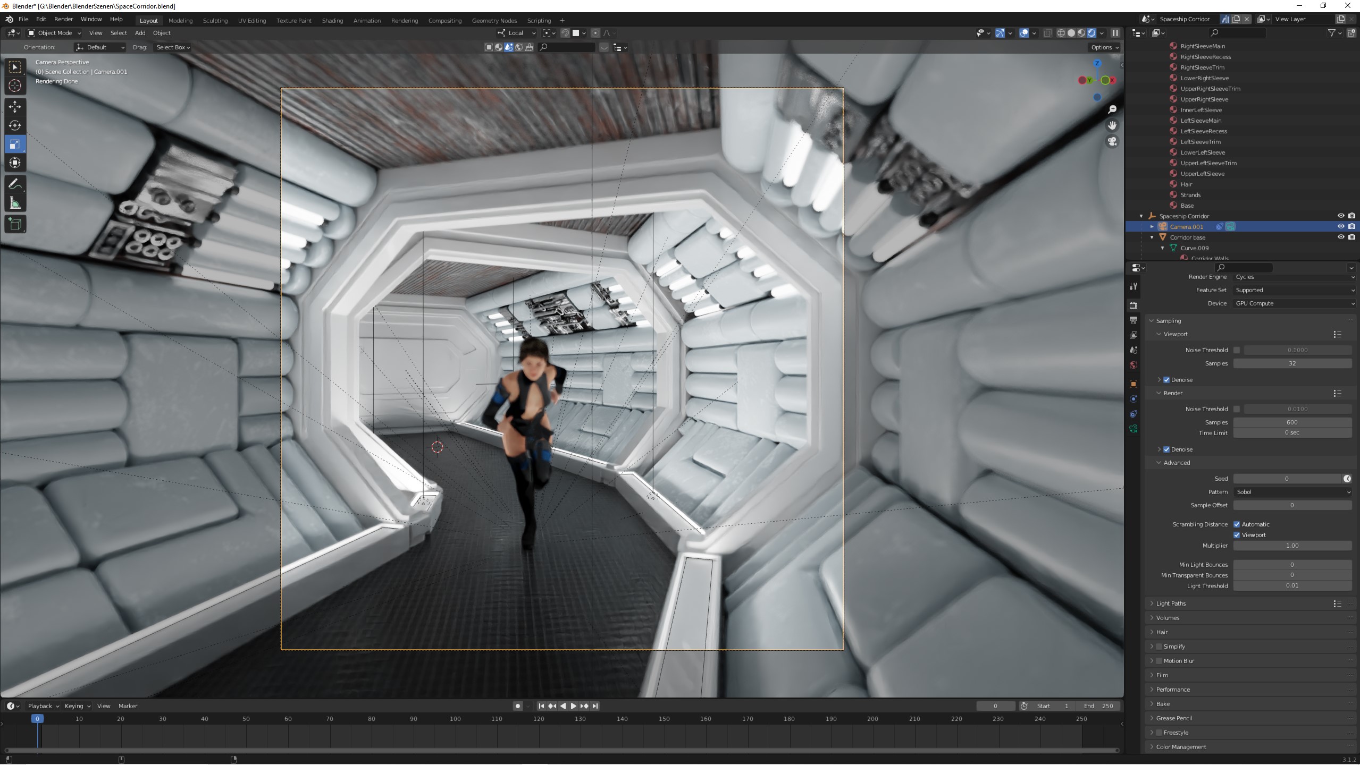
Task: Click the viewport Options button
Action: 1104,47
